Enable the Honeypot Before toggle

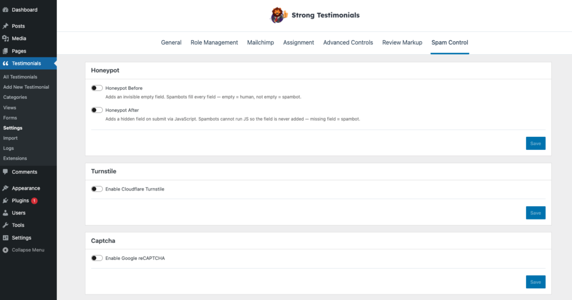pos(97,88)
